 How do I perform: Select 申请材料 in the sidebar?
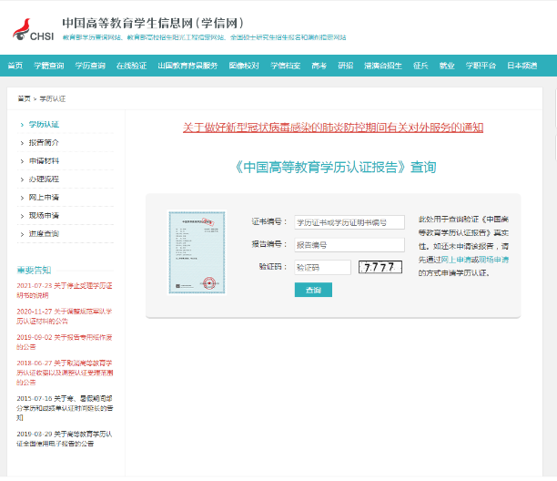point(43,160)
